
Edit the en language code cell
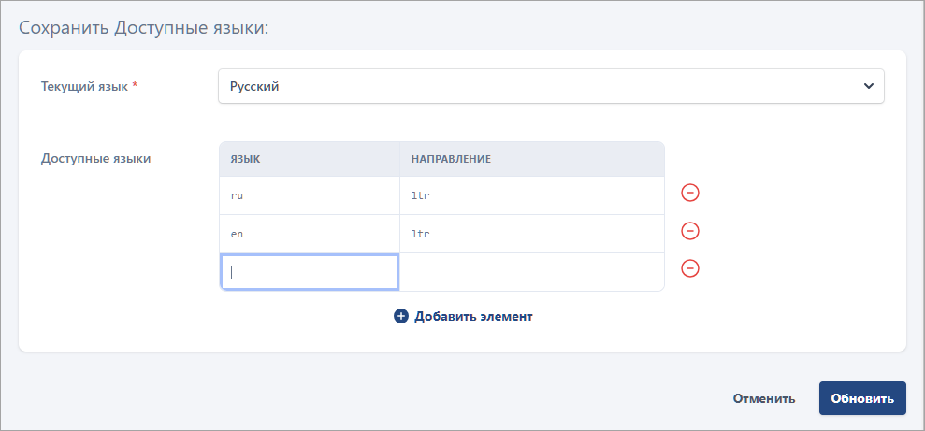(309, 234)
